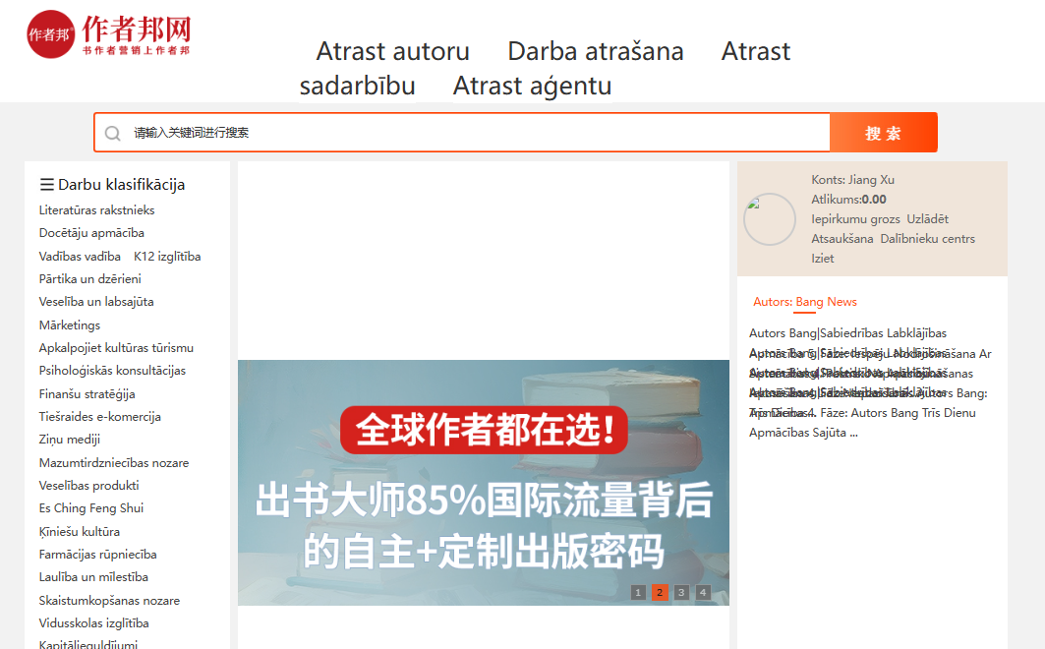Viewport: 1045px width, 649px height.
Task: Click the books banner image
Action: point(483,482)
